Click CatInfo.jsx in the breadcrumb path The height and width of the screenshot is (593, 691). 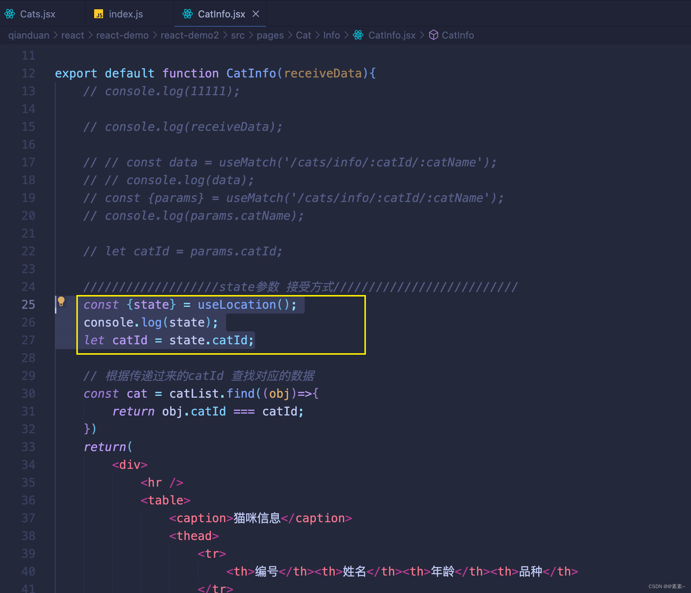[392, 35]
